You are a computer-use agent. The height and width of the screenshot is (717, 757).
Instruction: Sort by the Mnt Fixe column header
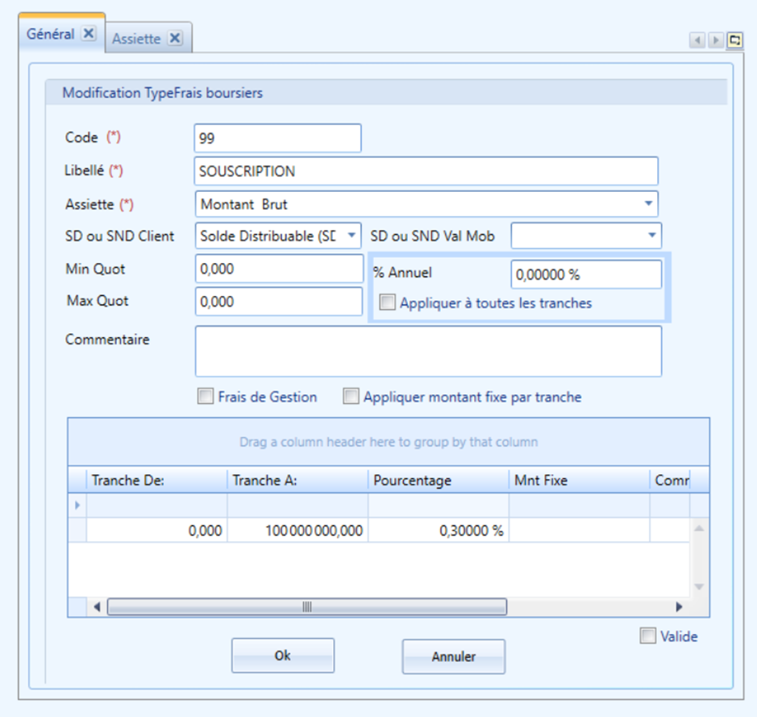[x=580, y=480]
